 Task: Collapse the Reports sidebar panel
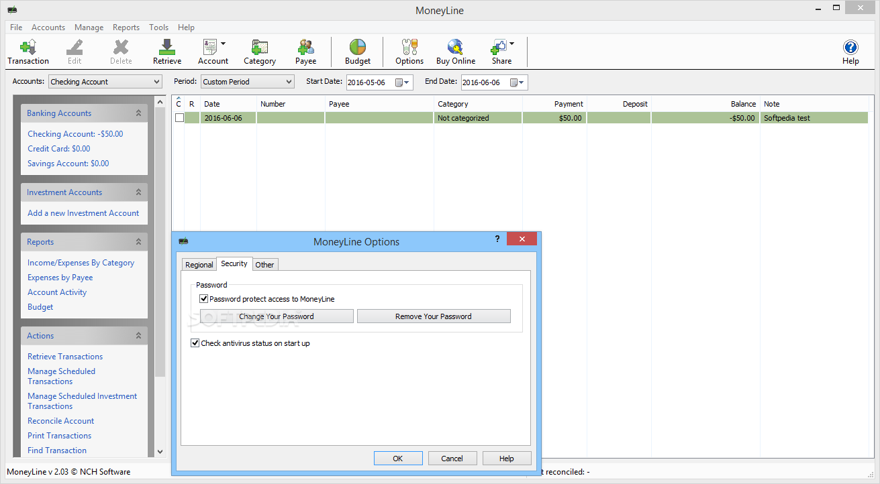(x=138, y=242)
